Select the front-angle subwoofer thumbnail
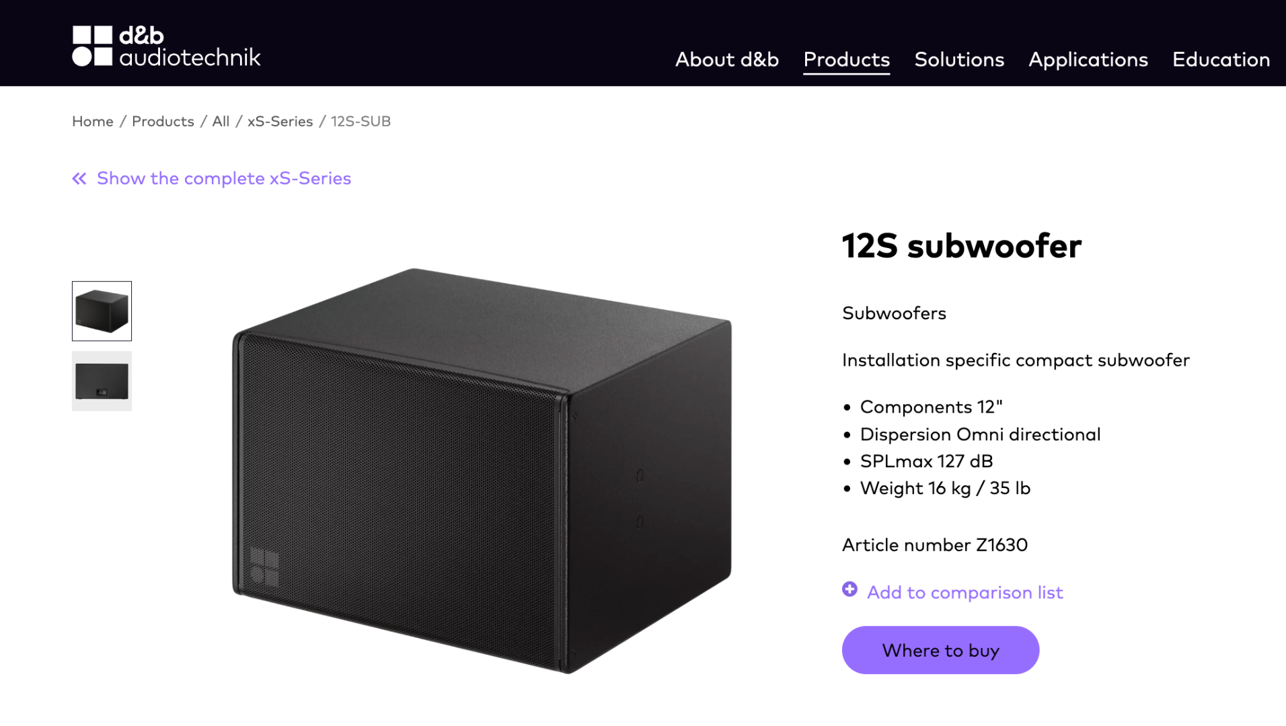The height and width of the screenshot is (726, 1286). (x=102, y=311)
